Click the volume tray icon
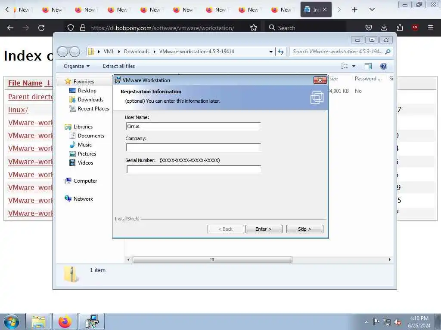Image resolution: width=441 pixels, height=330 pixels. tap(398, 322)
